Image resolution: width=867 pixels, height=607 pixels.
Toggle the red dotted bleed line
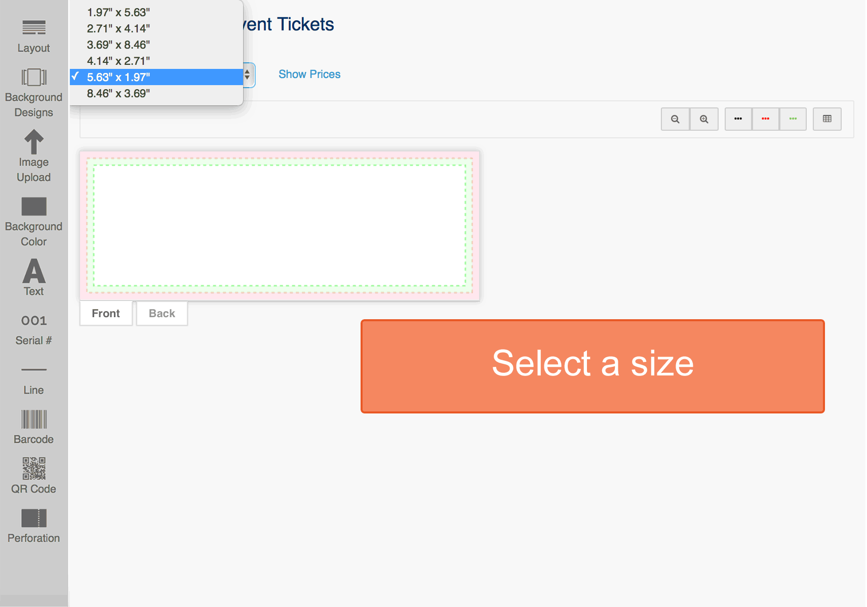click(766, 119)
